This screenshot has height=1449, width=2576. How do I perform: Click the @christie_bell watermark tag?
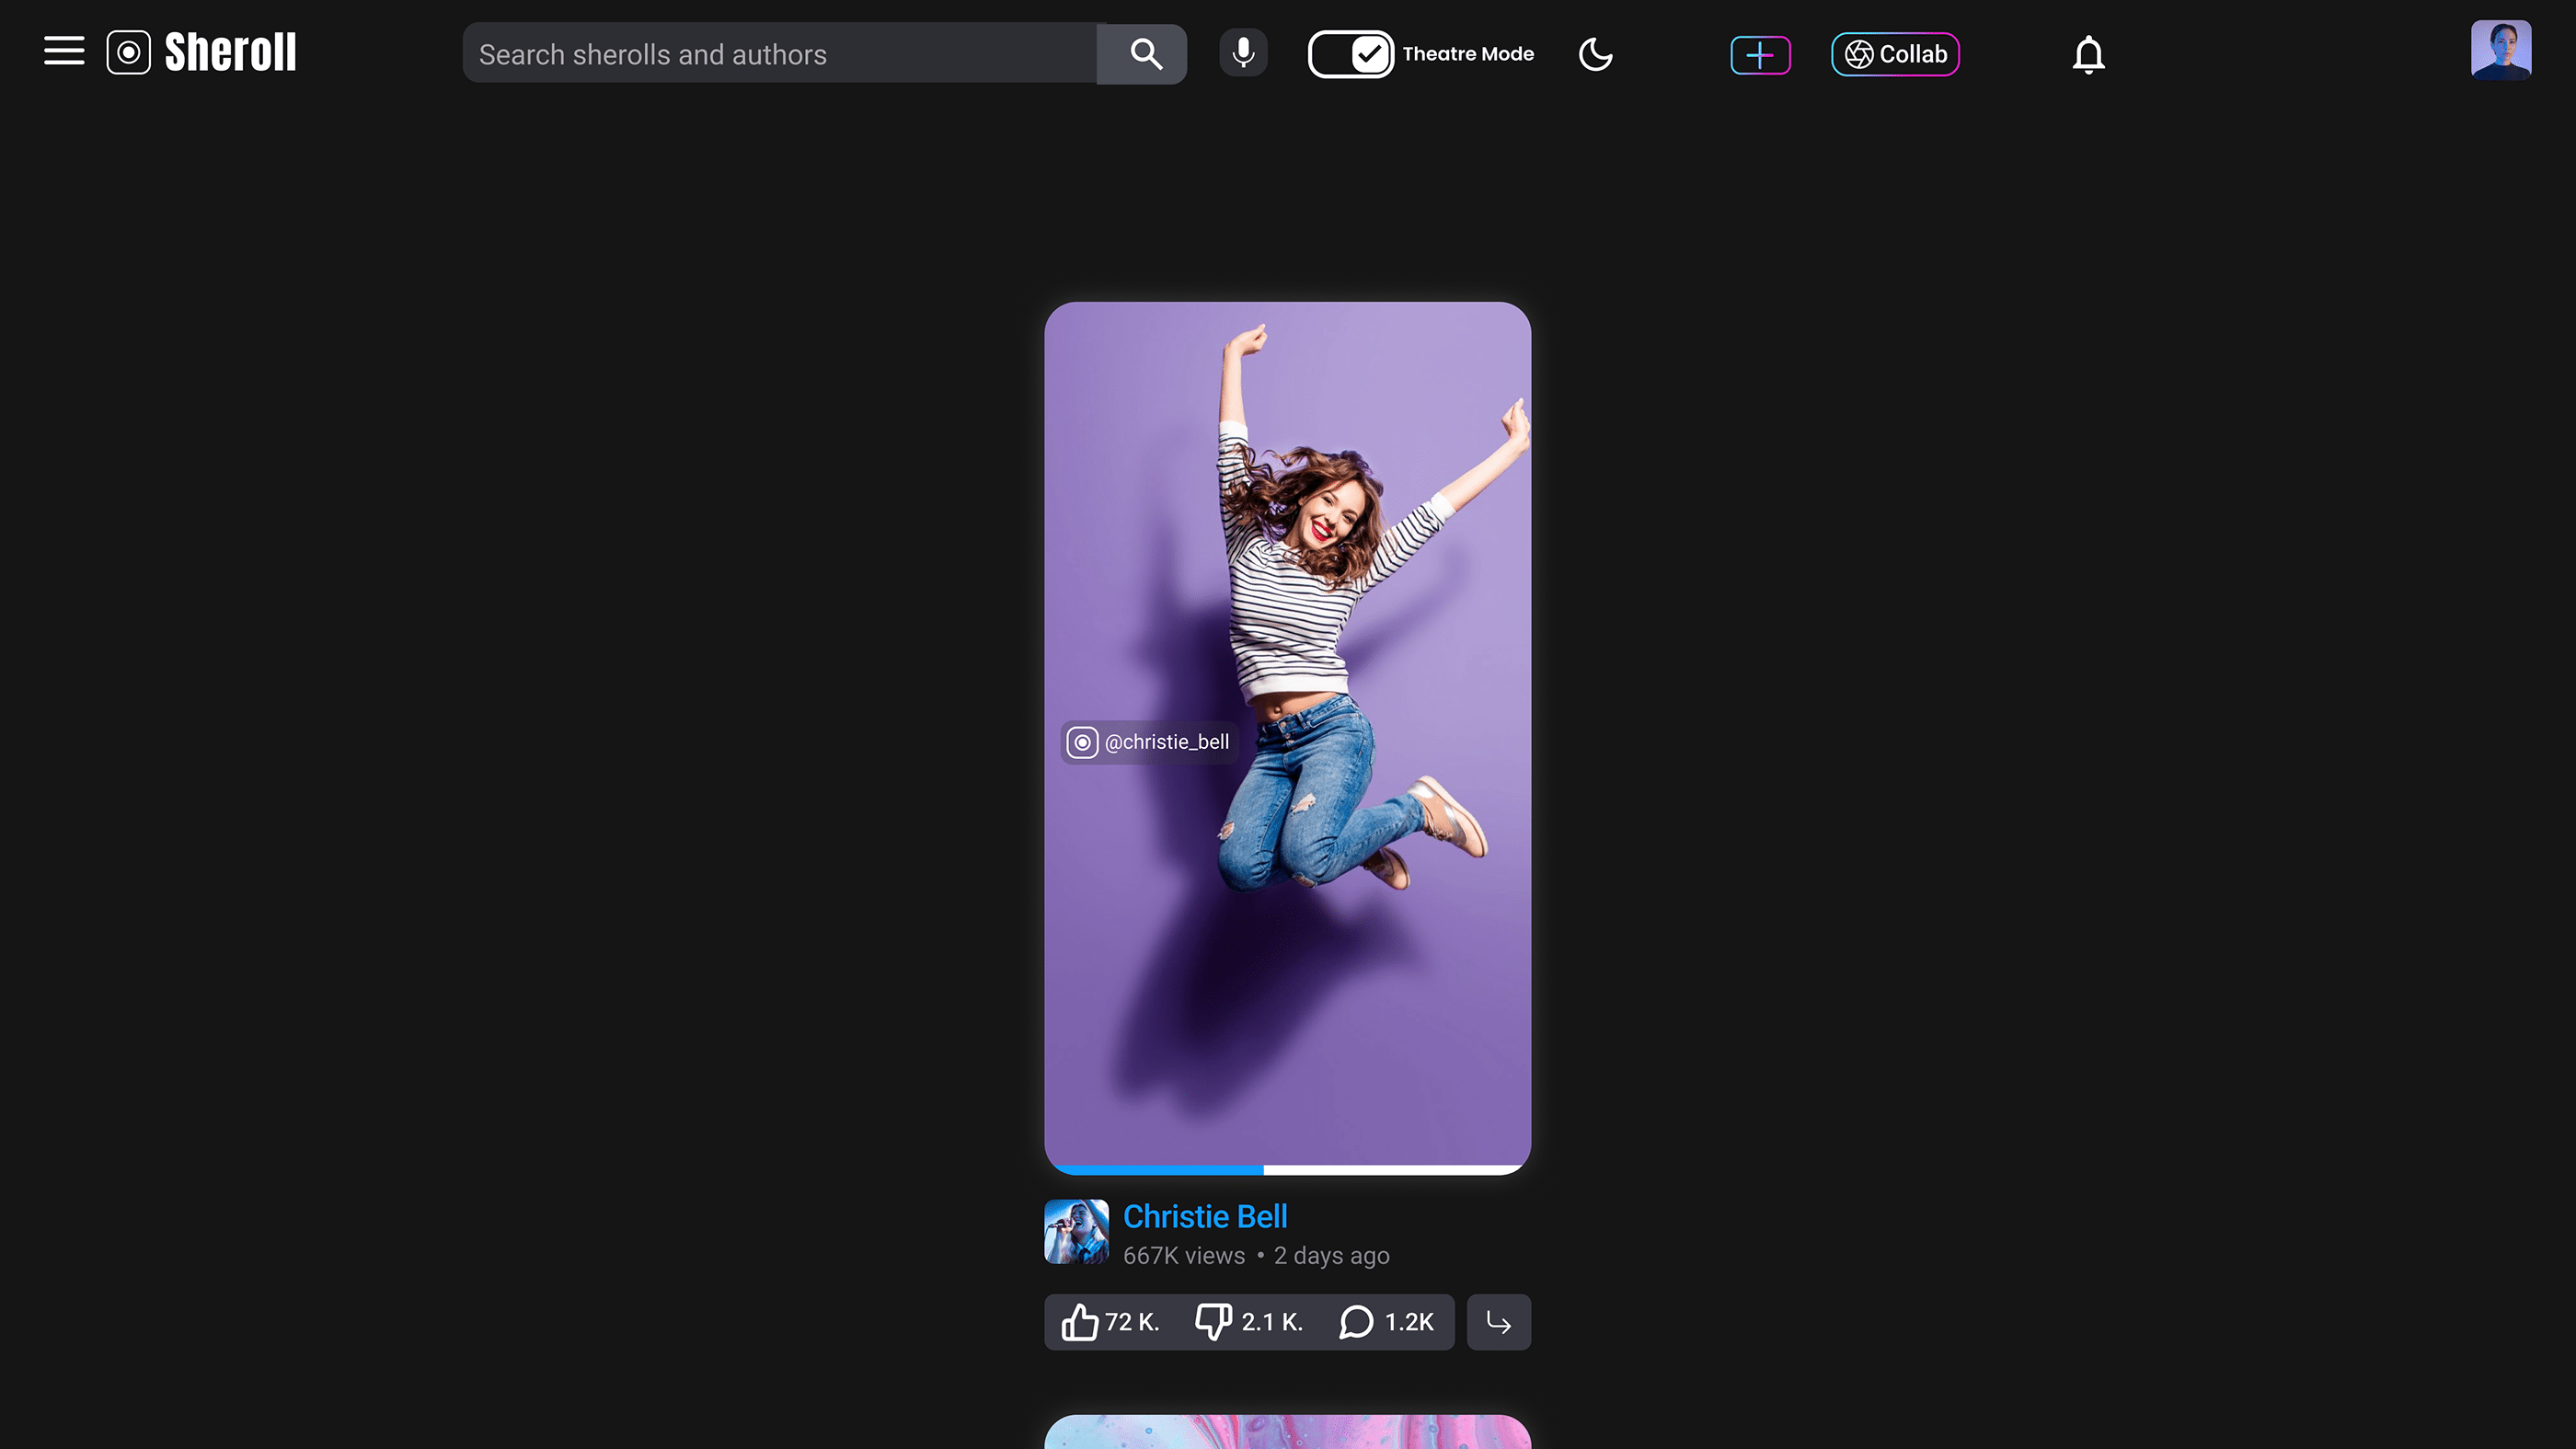(1148, 742)
